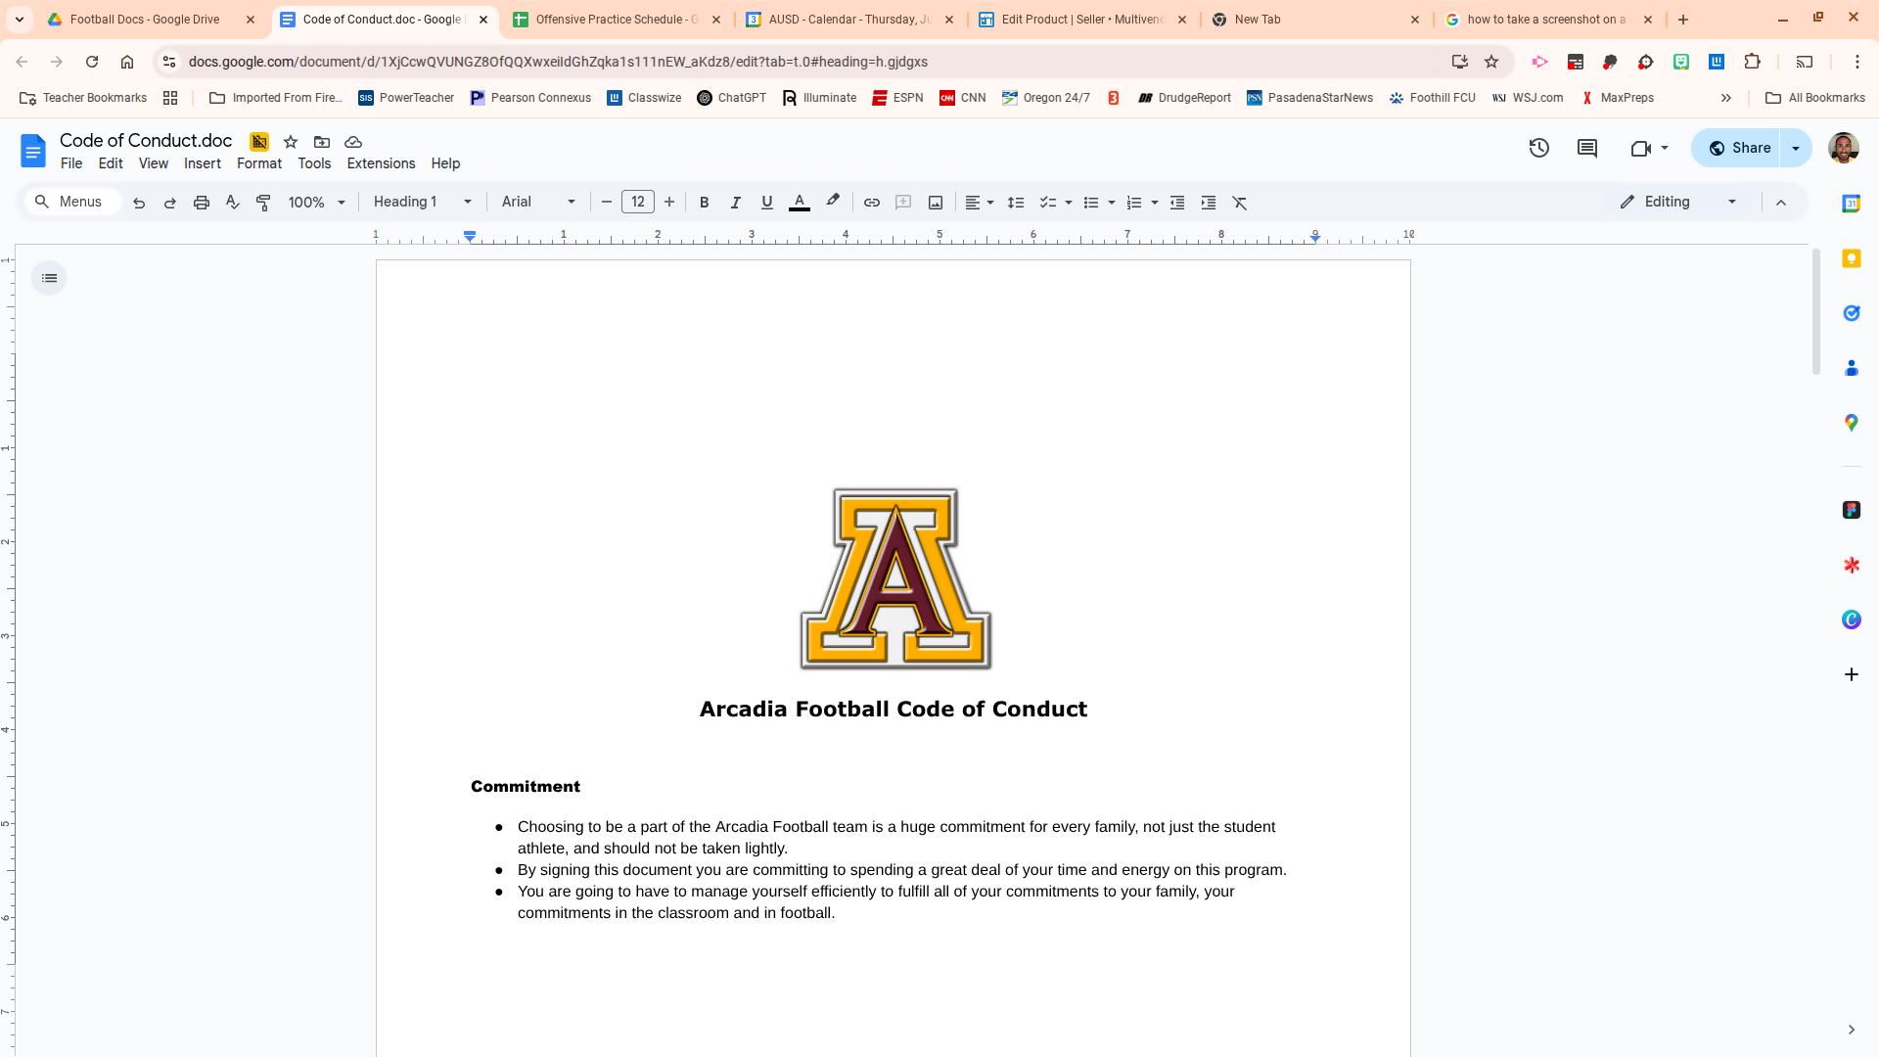Screen dimensions: 1879x1057
Task: Select the Arcadia A logo image
Action: point(895,579)
